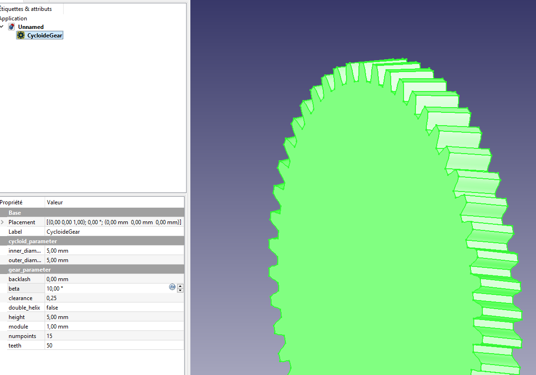Select the numpoints property name
Screen dimensions: 536x375
click(22, 336)
